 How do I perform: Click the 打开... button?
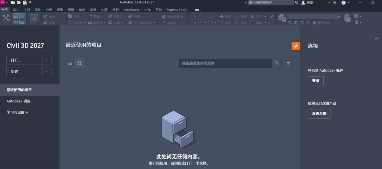[x=24, y=60]
